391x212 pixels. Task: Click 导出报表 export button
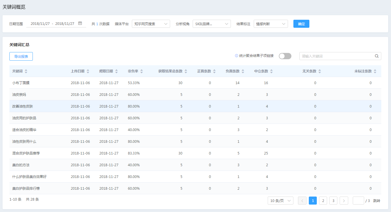coord(21,56)
